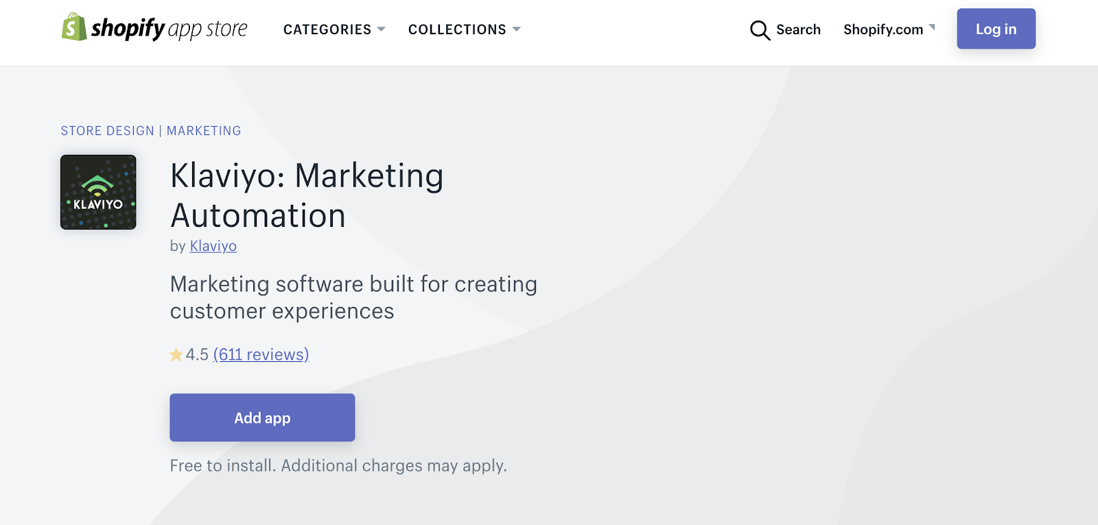Click the Search magnifier icon

(x=760, y=30)
